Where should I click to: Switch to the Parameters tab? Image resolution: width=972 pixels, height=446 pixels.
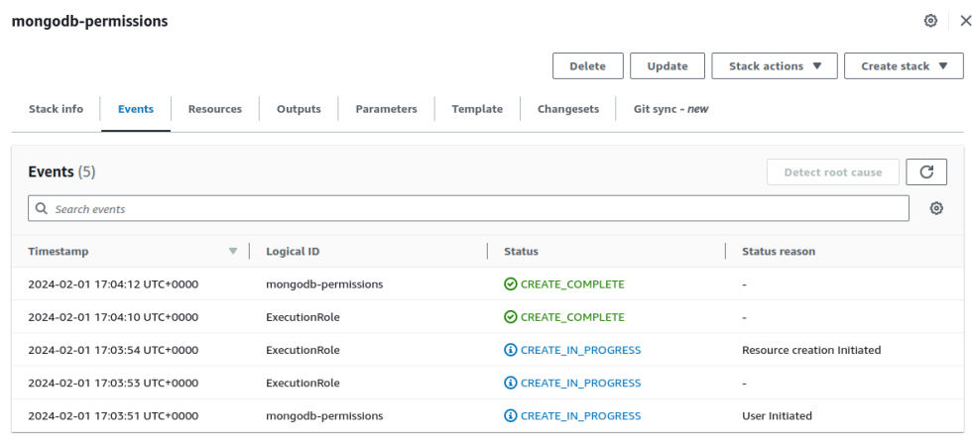tap(386, 109)
